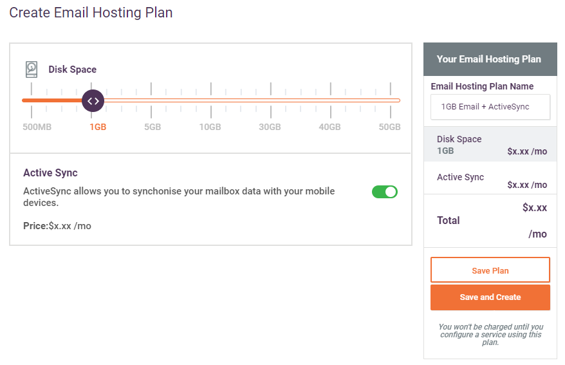This screenshot has width=565, height=365.
Task: Choose the 10GB disk space mark
Action: [x=211, y=100]
